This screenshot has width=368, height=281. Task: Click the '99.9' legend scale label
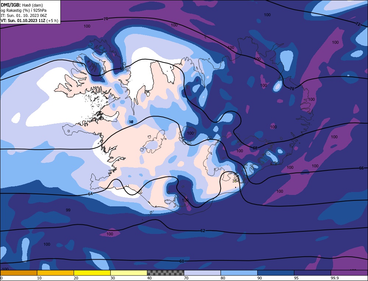coord(334,278)
